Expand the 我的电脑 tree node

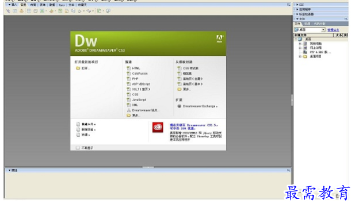coord(300,44)
